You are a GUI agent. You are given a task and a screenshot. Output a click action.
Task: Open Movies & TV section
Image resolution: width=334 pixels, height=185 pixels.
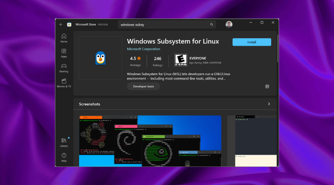[x=64, y=83]
